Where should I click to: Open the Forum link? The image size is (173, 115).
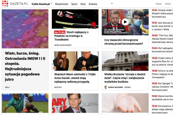[x=168, y=4]
